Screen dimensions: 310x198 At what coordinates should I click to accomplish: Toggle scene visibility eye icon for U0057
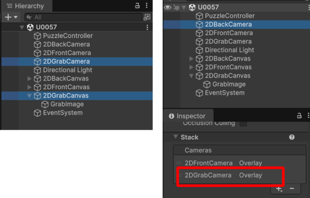click(x=167, y=7)
